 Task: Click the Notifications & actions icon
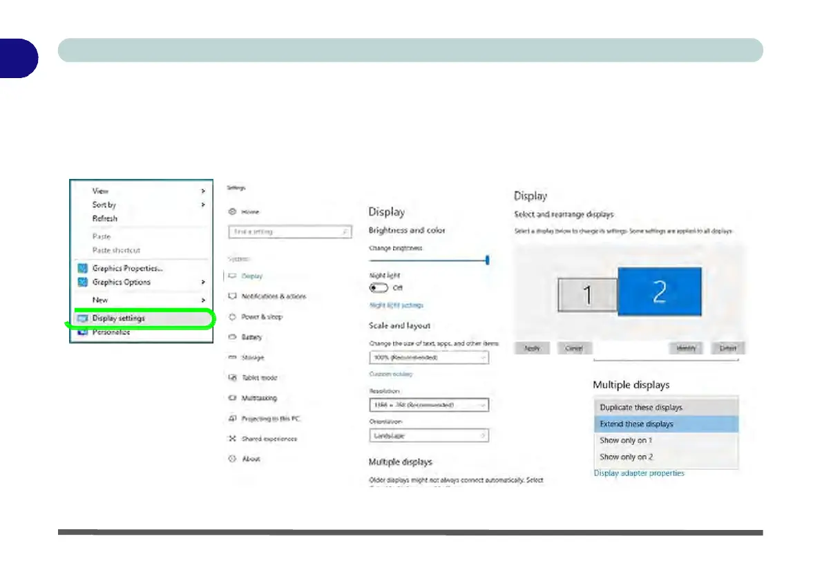(x=232, y=296)
